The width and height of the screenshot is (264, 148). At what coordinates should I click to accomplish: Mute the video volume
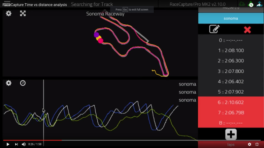coord(24,144)
